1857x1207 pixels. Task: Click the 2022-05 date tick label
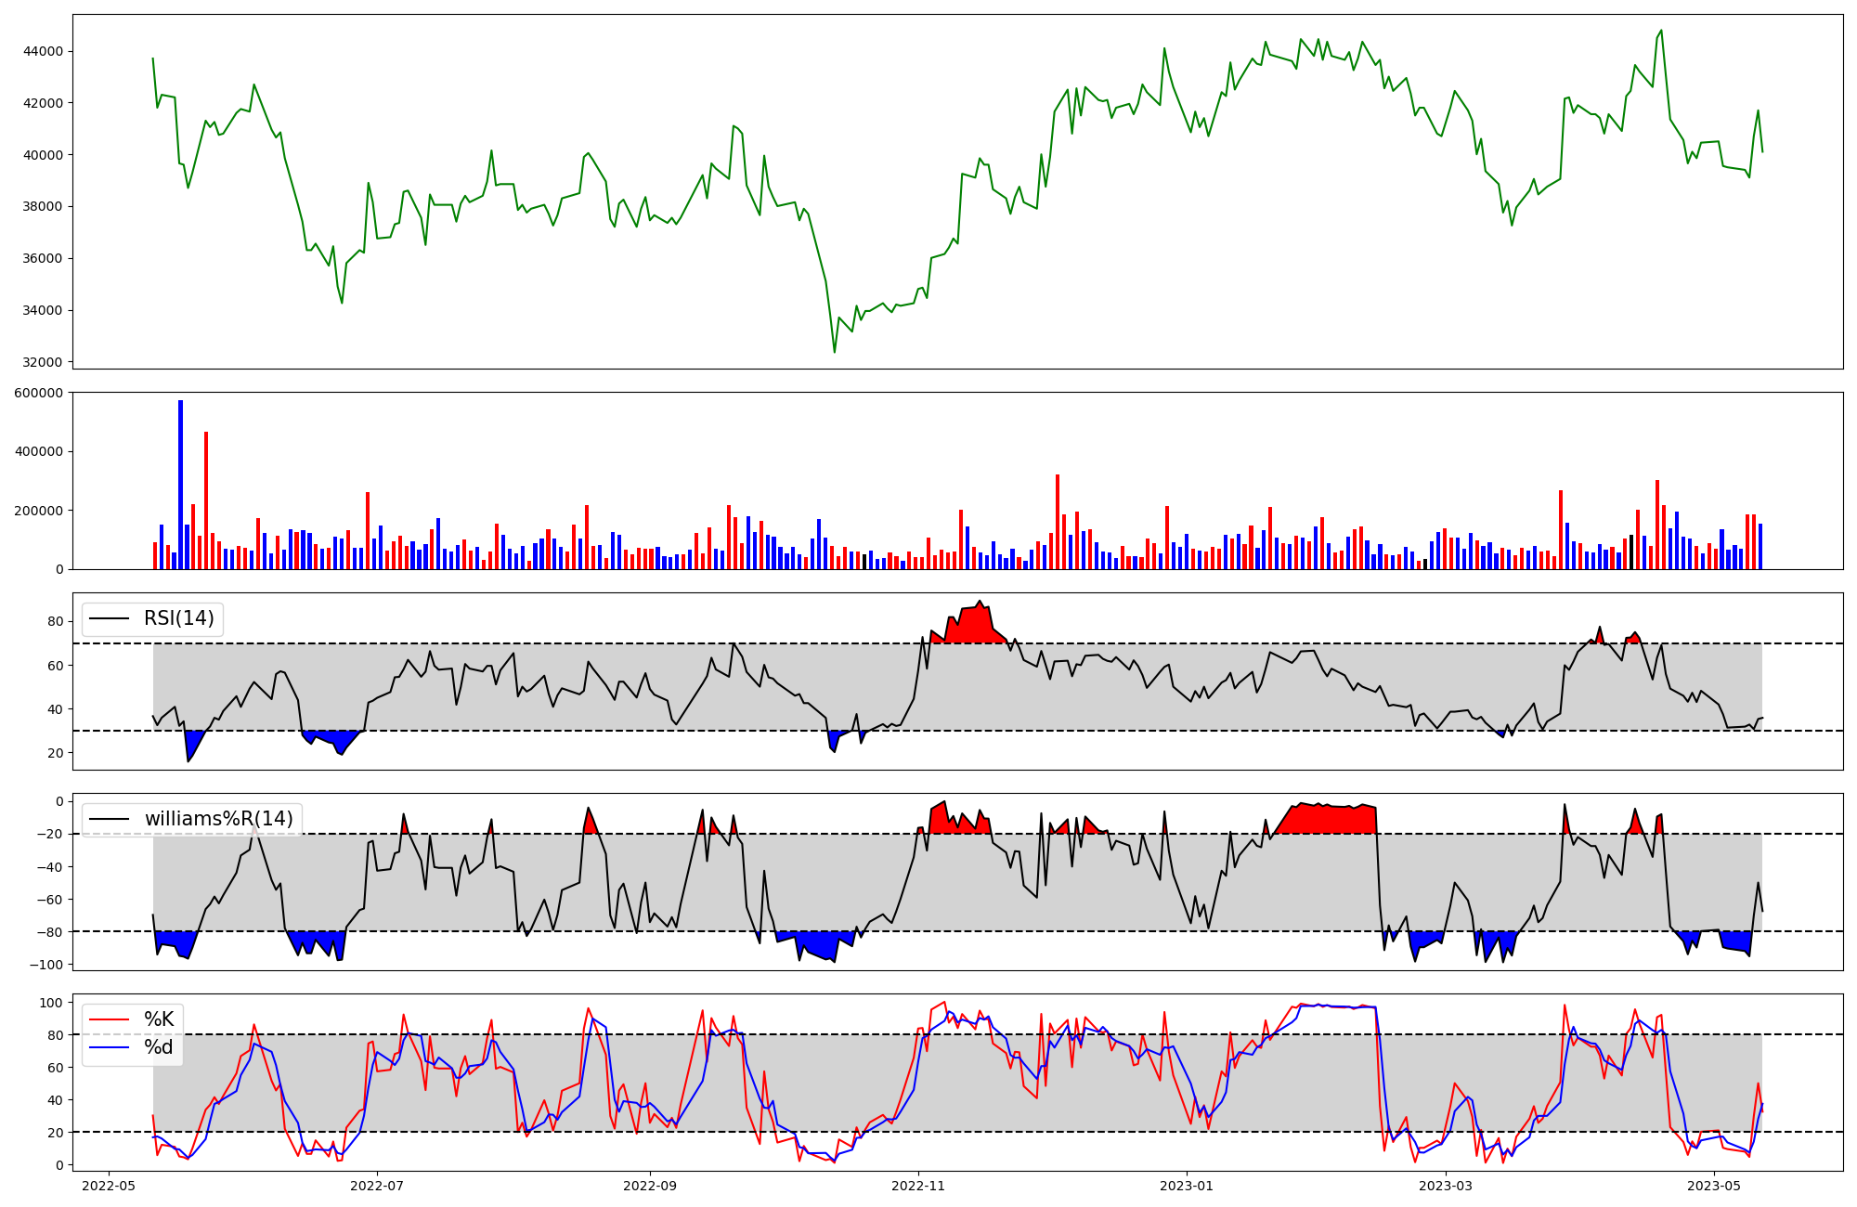pos(110,1186)
